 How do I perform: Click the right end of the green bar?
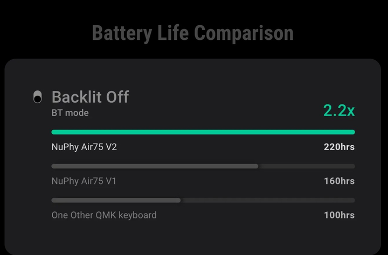pos(352,132)
